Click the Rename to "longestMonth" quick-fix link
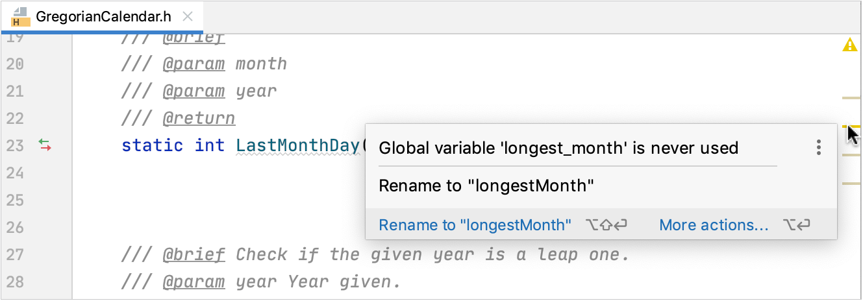The width and height of the screenshot is (863, 301). (x=475, y=225)
